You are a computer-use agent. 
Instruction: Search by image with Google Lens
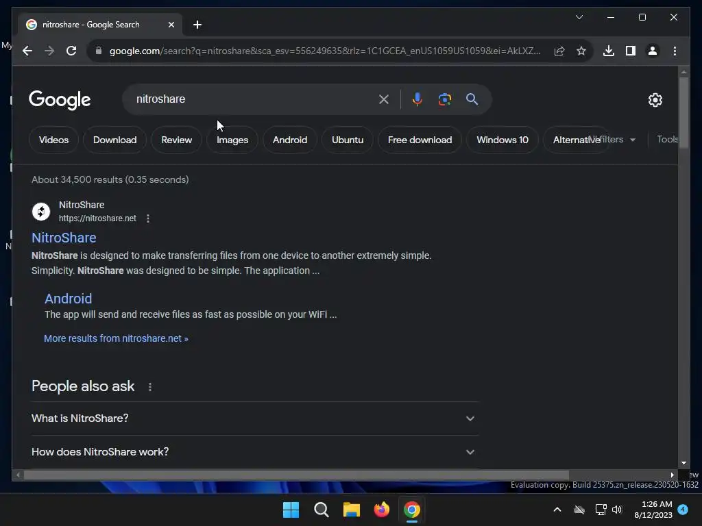444,99
